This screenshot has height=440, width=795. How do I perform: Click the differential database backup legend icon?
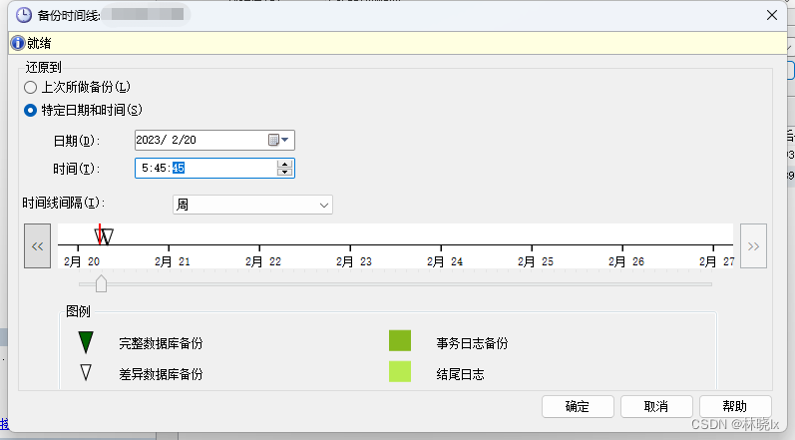(86, 373)
